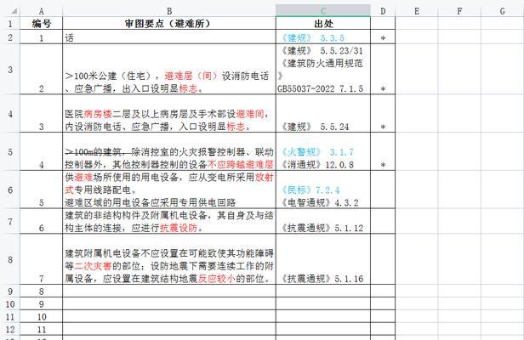Click asterisk cell in row 4
The height and width of the screenshot is (340, 524).
(383, 114)
